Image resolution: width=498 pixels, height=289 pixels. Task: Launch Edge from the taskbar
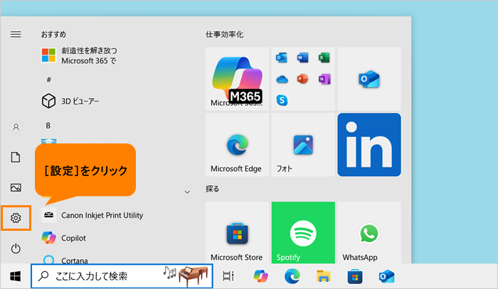tap(292, 276)
